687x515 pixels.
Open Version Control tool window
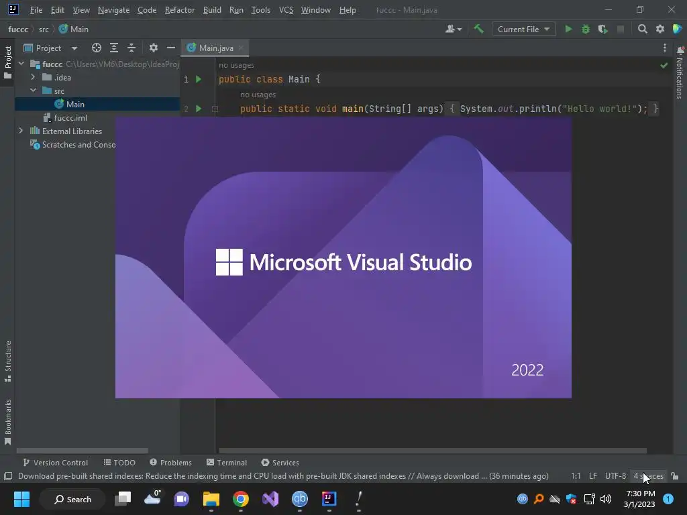point(55,463)
